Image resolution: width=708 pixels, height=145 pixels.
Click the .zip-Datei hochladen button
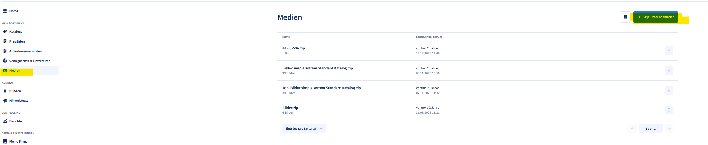pyautogui.click(x=656, y=17)
